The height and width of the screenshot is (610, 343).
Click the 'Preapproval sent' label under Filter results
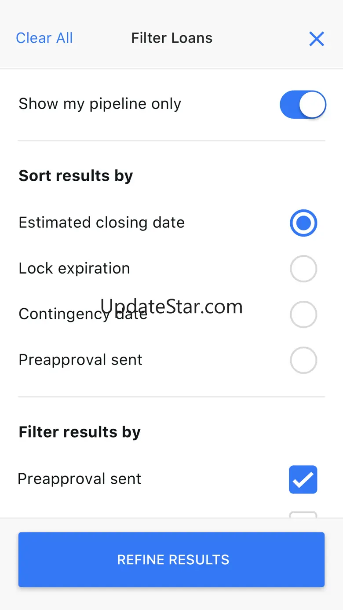click(80, 479)
